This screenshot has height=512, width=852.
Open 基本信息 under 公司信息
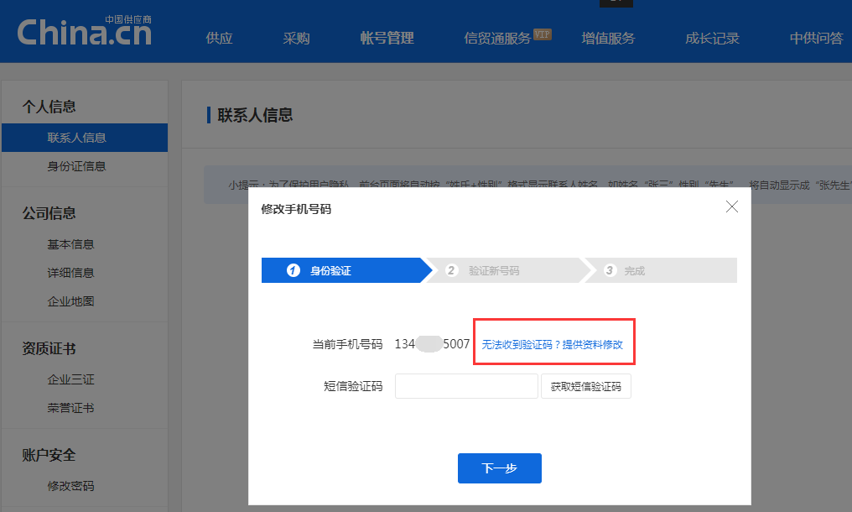pyautogui.click(x=70, y=244)
